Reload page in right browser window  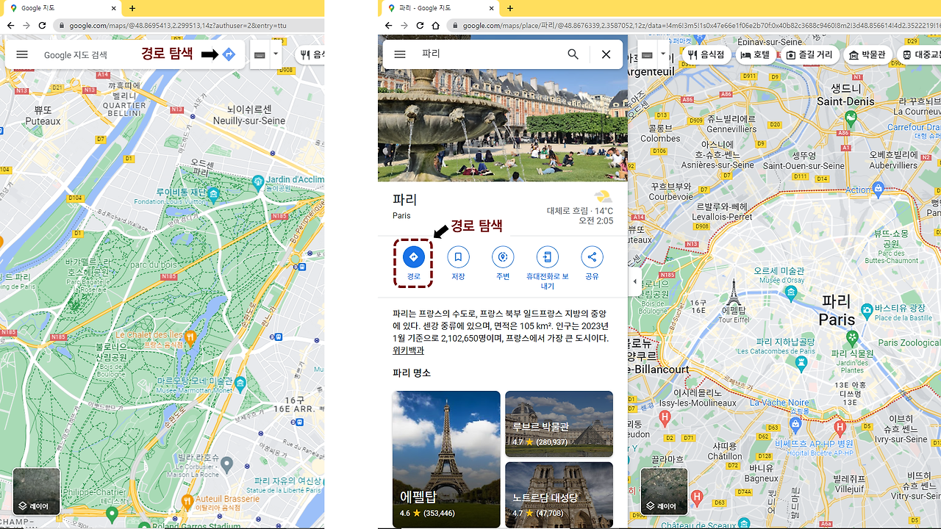(420, 25)
